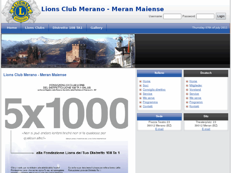
Task: Open the Service link under Italiano
Action: point(147,94)
